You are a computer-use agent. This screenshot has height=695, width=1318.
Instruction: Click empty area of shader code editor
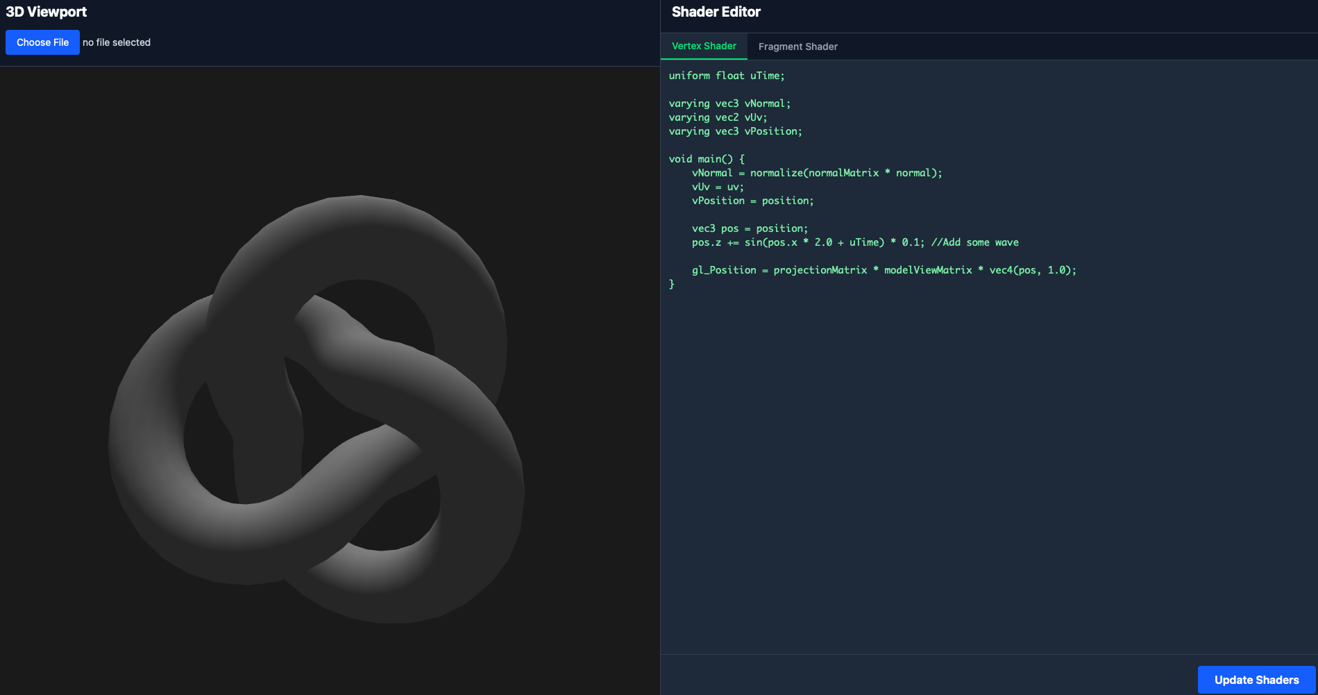coord(988,472)
